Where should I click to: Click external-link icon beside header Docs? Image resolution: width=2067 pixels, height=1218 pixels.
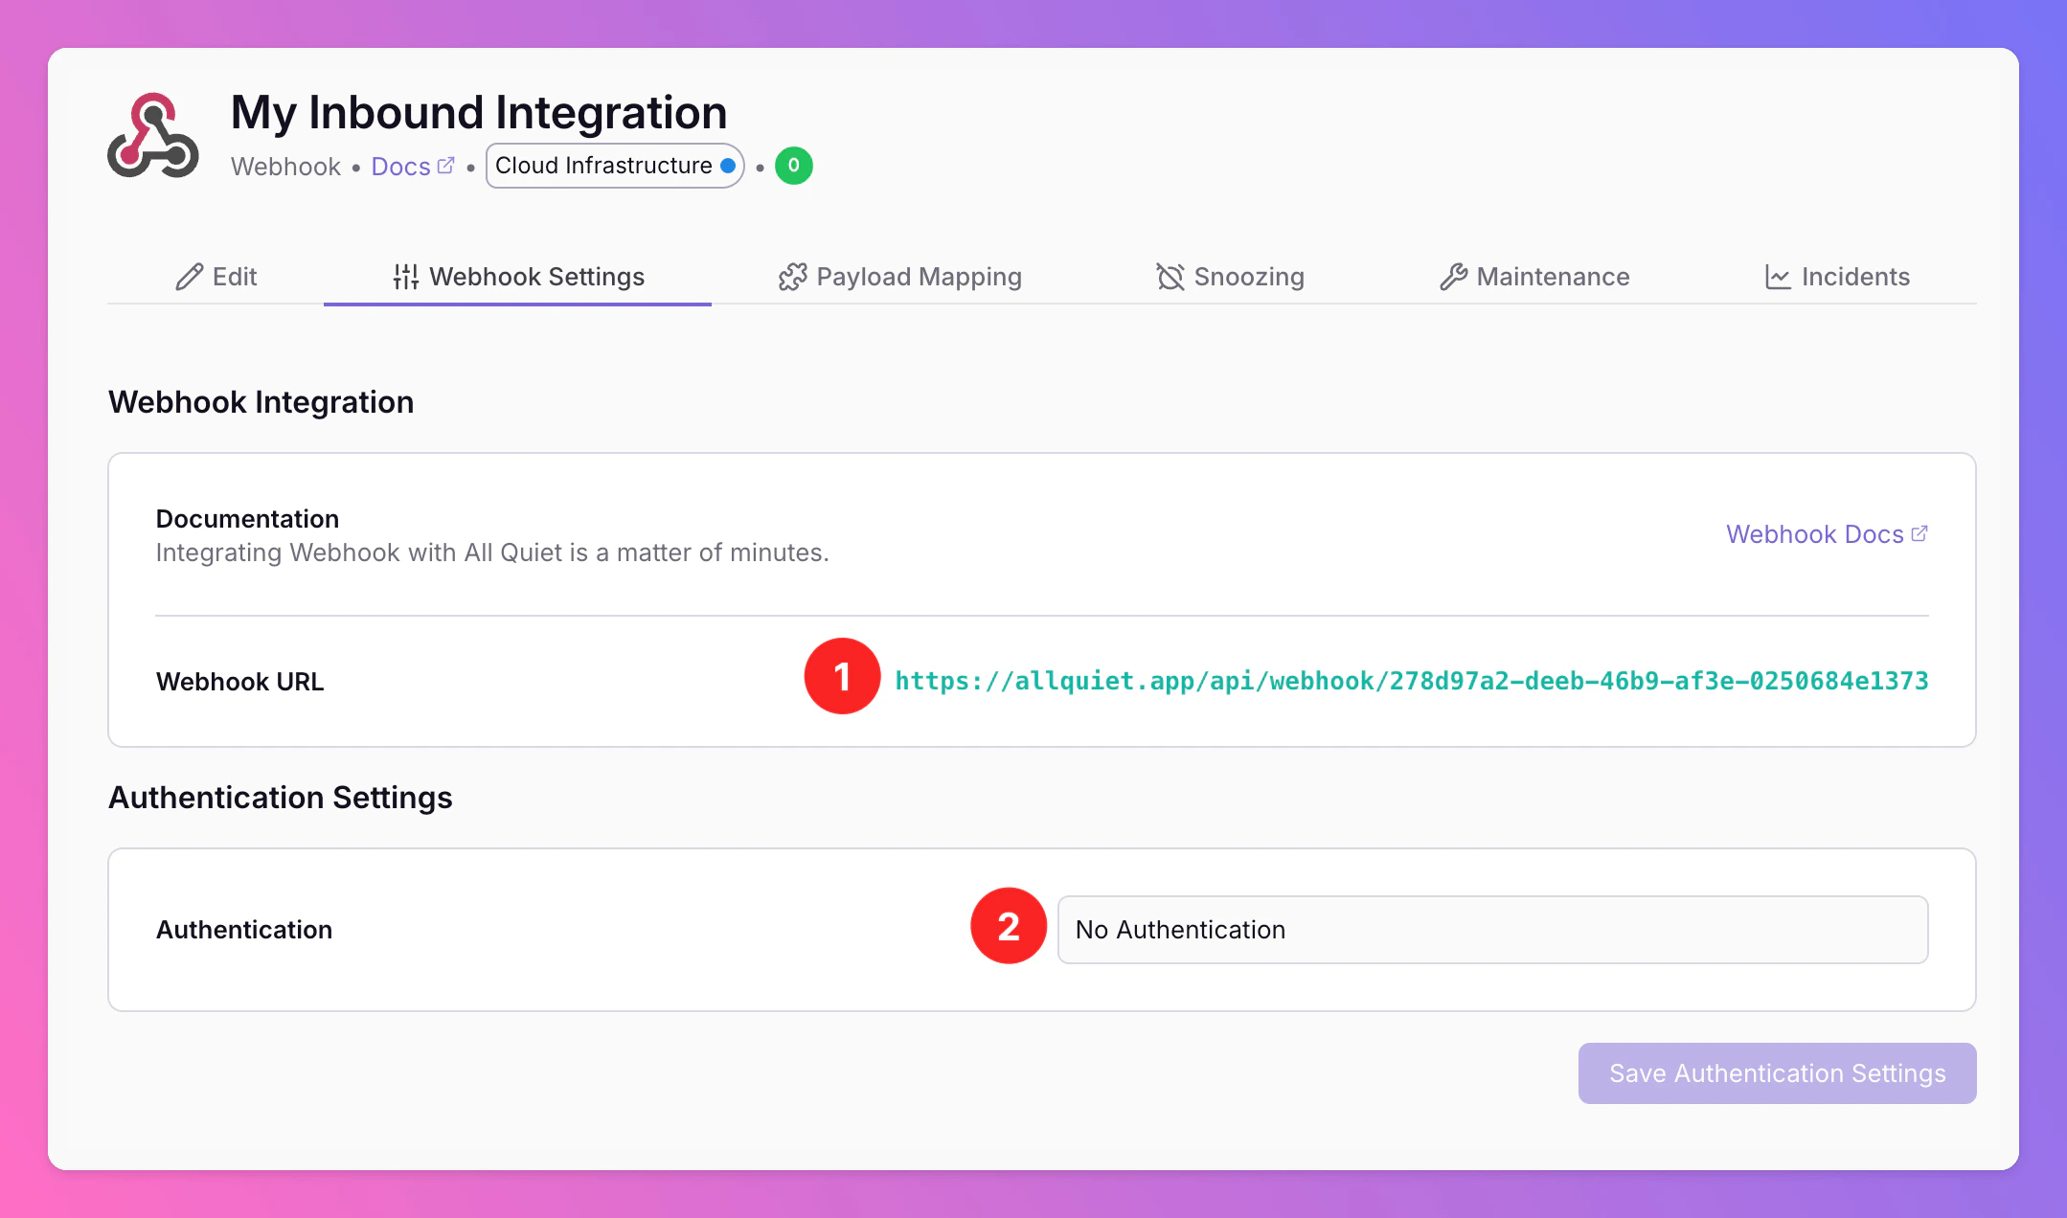[x=445, y=166]
